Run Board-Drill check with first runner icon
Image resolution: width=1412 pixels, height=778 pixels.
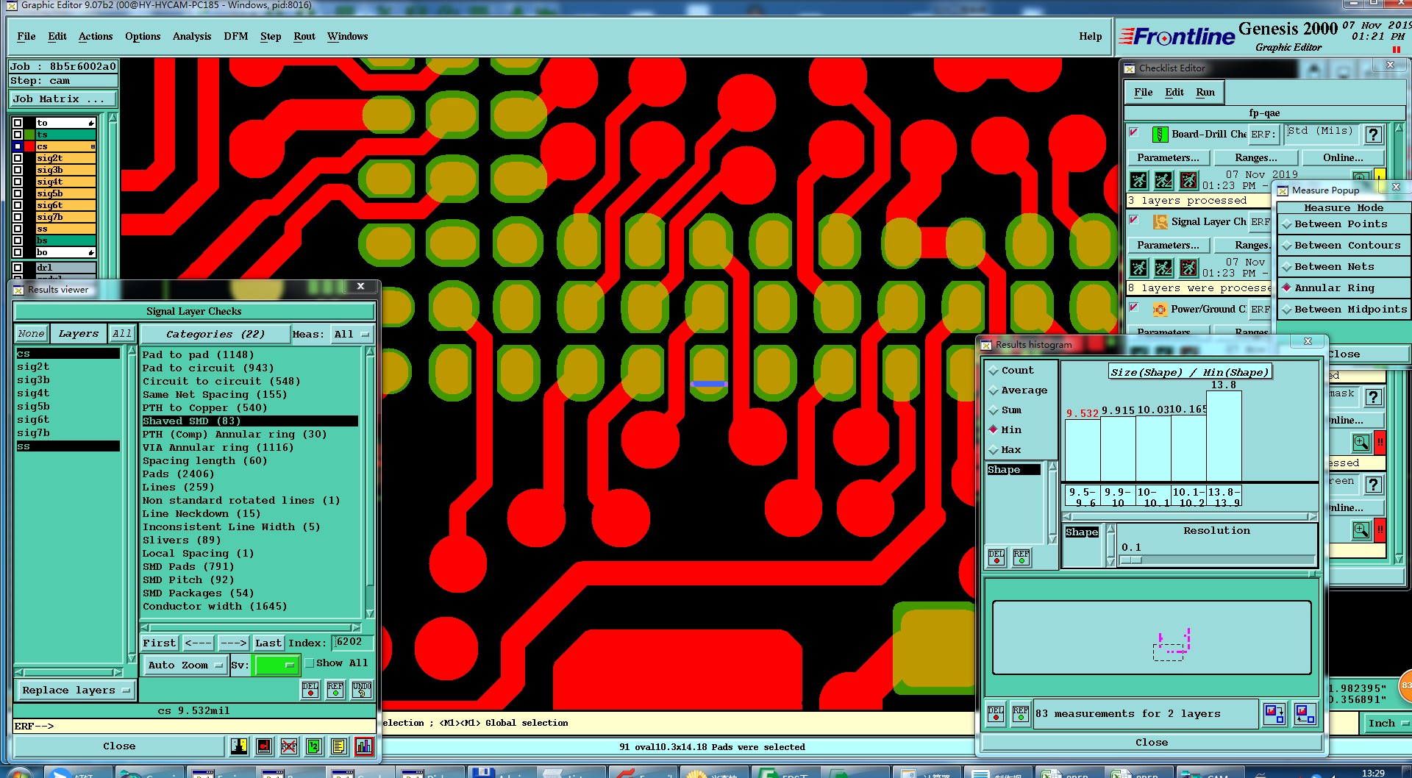(1138, 180)
